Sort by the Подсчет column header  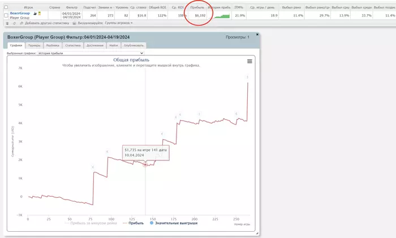point(89,7)
